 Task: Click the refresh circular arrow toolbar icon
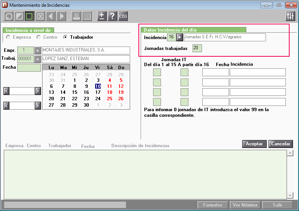coord(9,16)
